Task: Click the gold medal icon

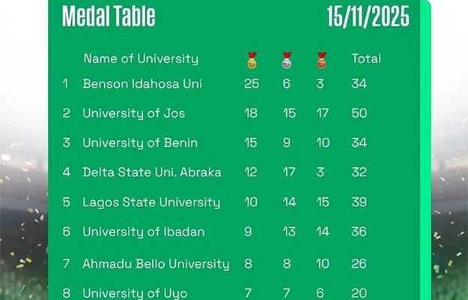Action: click(x=252, y=58)
